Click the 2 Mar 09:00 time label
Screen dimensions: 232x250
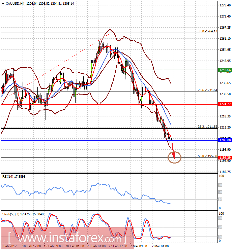tap(138, 246)
